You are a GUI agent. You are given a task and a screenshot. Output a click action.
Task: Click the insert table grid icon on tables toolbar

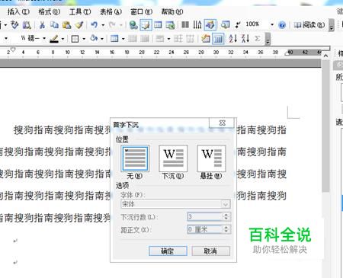point(114,39)
